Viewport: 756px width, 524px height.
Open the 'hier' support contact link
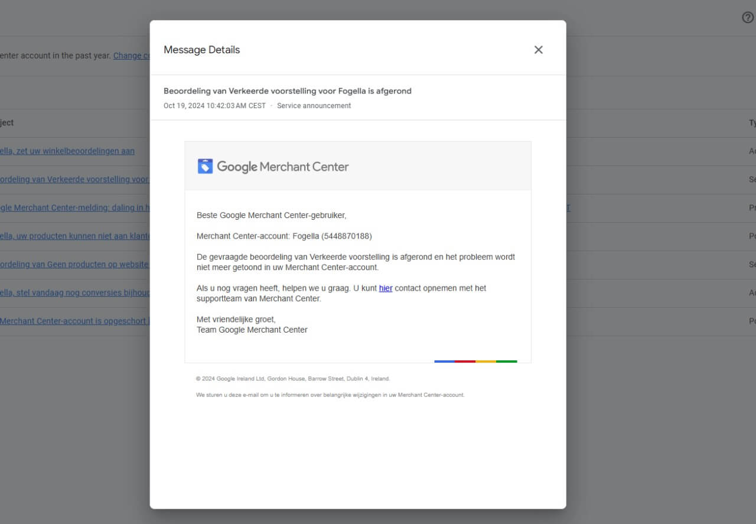click(x=386, y=288)
